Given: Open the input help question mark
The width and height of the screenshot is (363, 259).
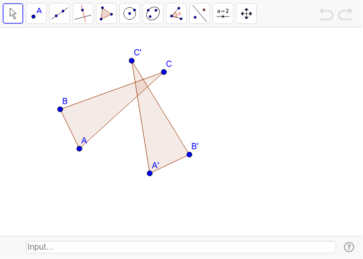Looking at the screenshot, I should click(x=349, y=247).
